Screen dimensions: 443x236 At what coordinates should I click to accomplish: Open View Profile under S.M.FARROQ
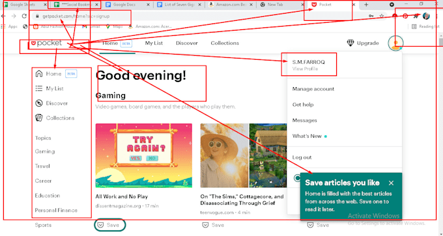point(305,69)
